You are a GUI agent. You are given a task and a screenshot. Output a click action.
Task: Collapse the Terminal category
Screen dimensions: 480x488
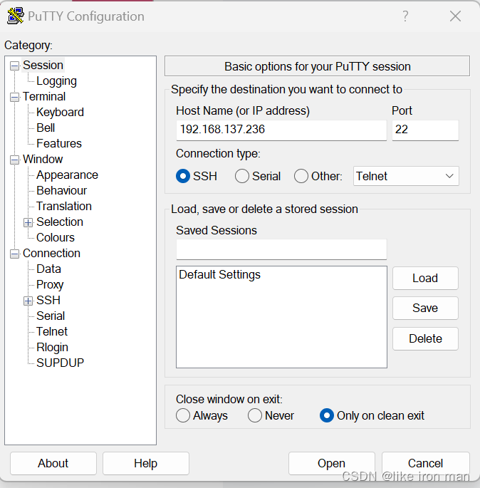point(15,97)
